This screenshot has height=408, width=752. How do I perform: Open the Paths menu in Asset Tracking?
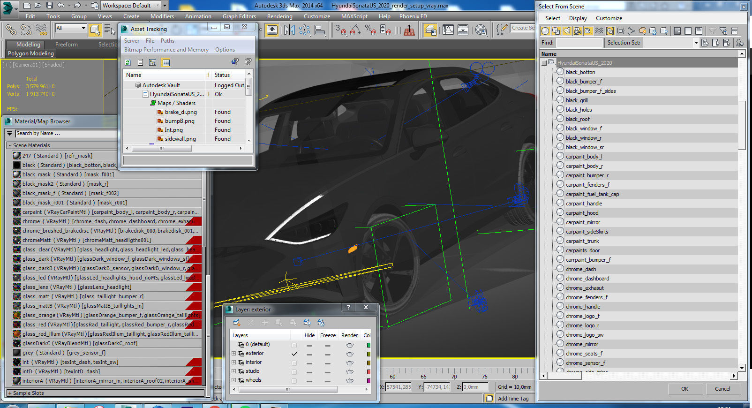[167, 41]
